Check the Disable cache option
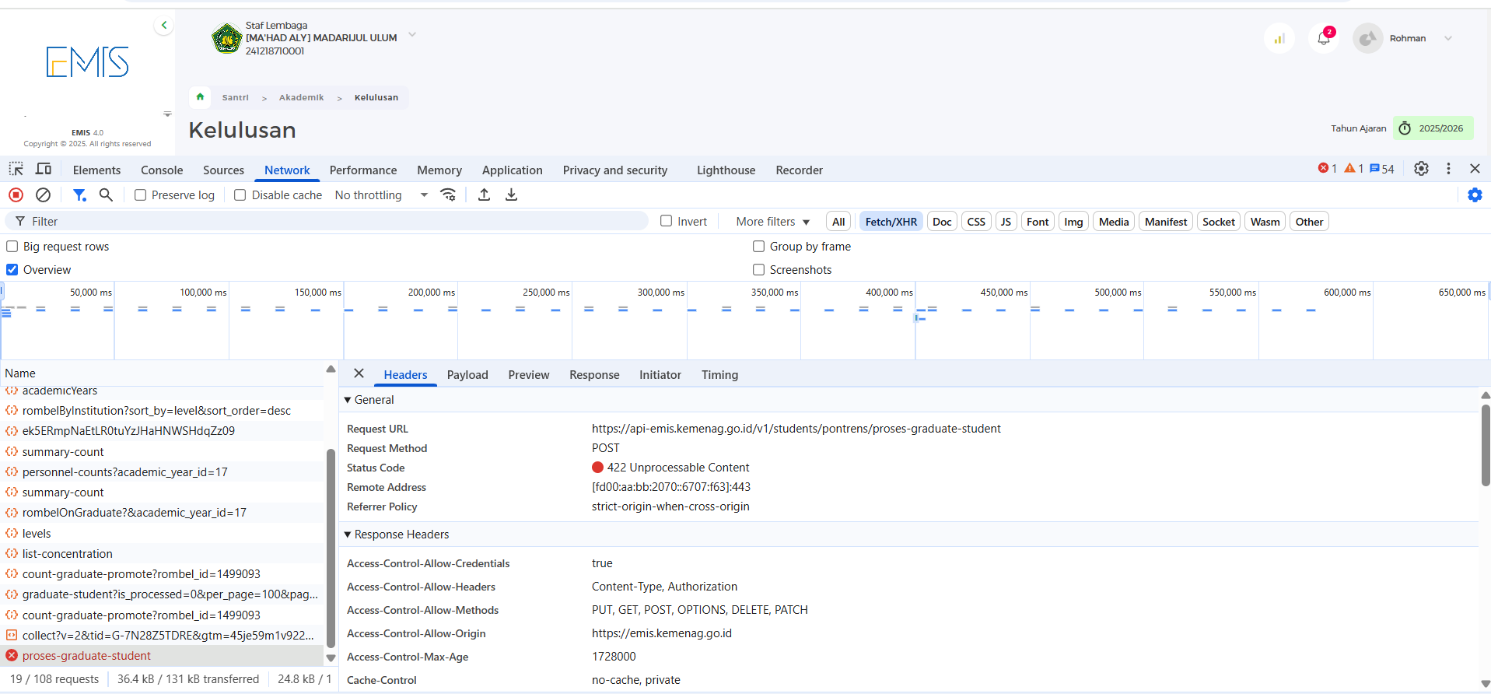 click(x=240, y=195)
